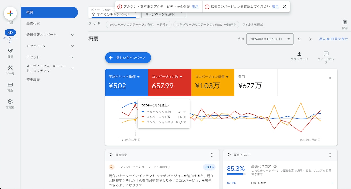Open the 最適化スコア card three-dot menu
The height and width of the screenshot is (189, 351).
click(x=330, y=155)
